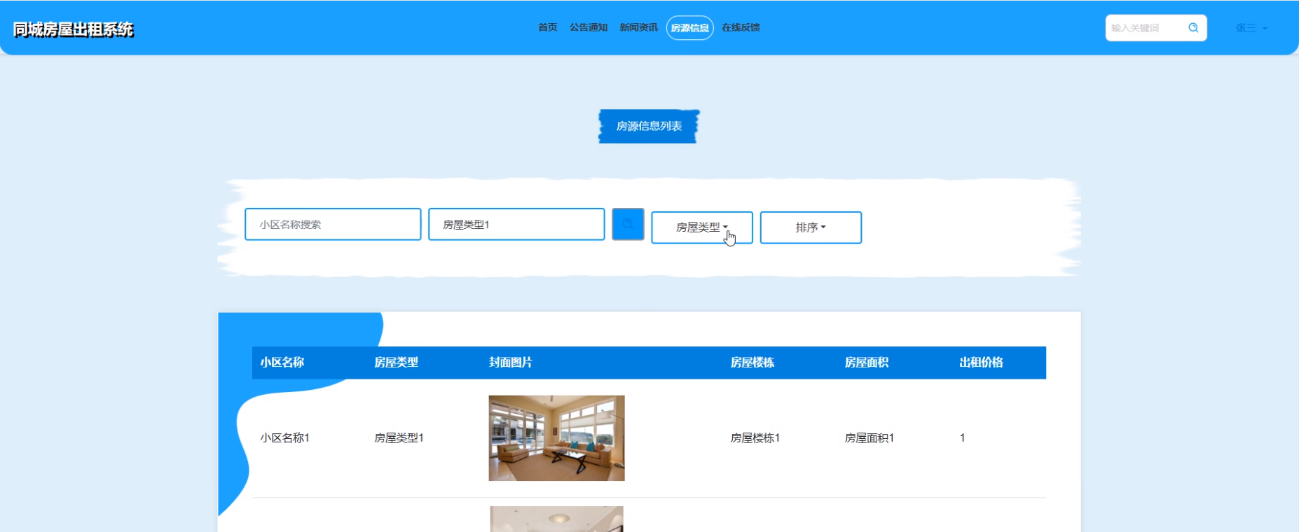
Task: Click the header search magnifier icon
Action: (x=1193, y=28)
